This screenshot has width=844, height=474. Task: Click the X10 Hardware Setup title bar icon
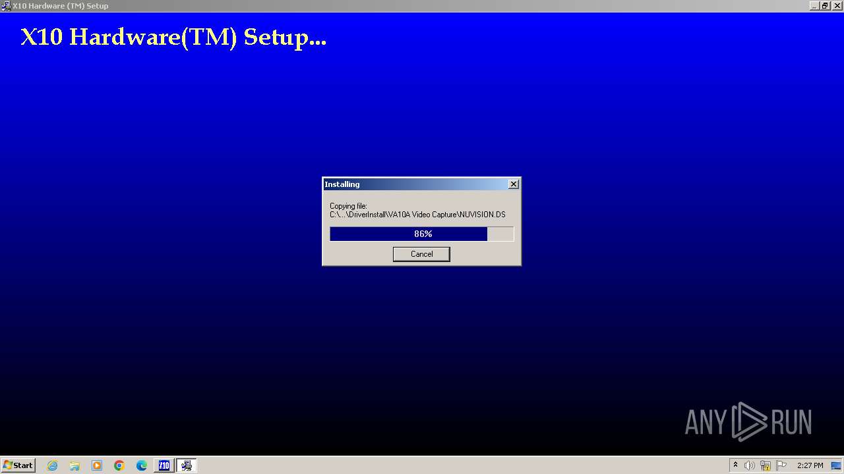[x=6, y=6]
